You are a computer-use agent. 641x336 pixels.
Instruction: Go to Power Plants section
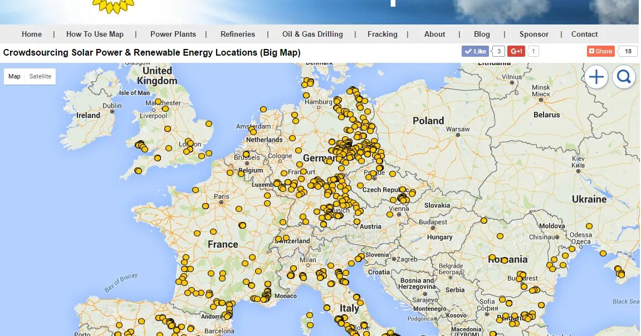(173, 34)
